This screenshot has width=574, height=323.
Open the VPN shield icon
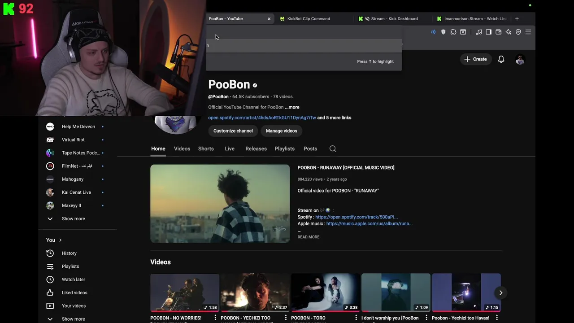[x=518, y=32]
